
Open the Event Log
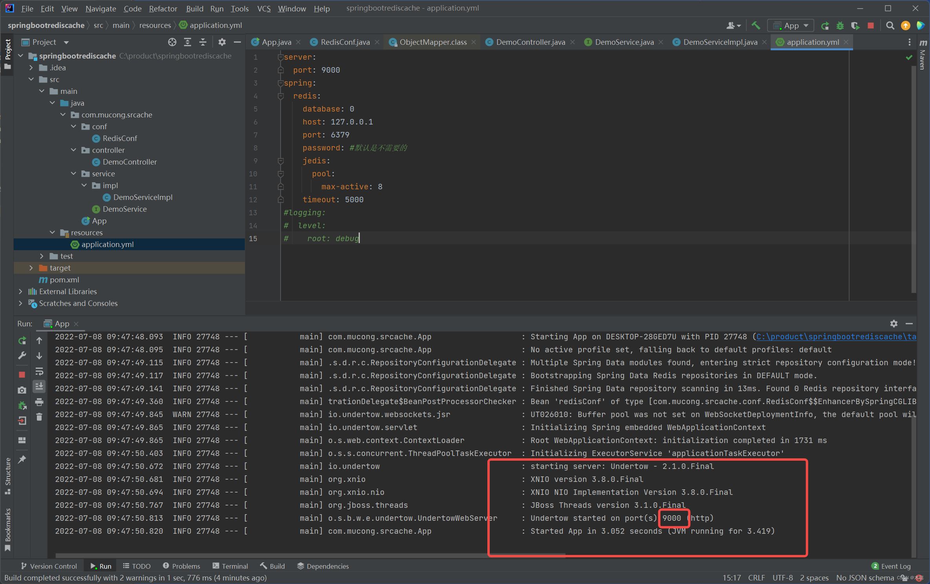pyautogui.click(x=891, y=566)
